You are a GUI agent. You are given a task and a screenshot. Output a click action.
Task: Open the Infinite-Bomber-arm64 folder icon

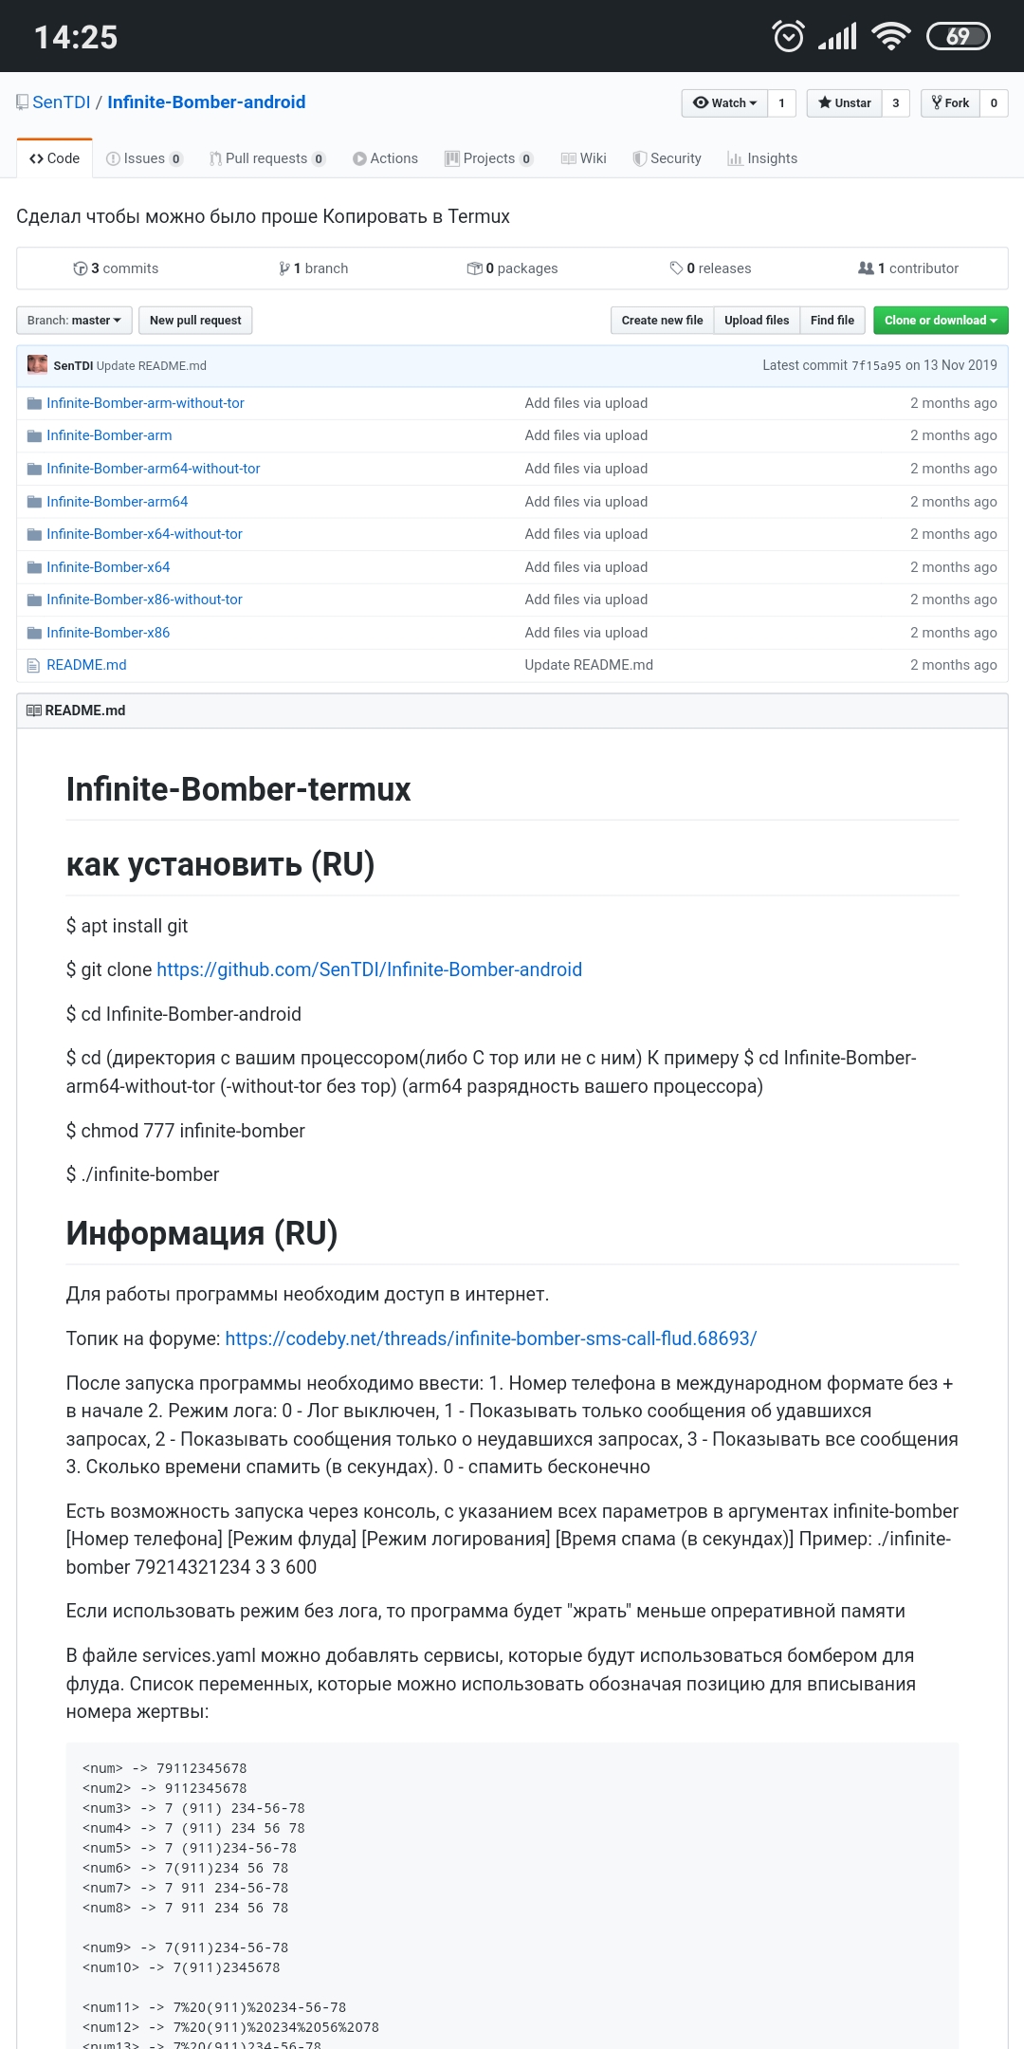pos(34,502)
